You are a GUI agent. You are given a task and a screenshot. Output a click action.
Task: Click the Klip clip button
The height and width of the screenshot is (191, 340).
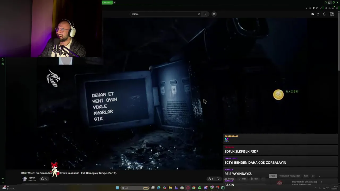pos(254,179)
